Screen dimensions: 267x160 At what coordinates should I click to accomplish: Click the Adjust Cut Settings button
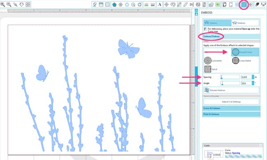(232, 102)
